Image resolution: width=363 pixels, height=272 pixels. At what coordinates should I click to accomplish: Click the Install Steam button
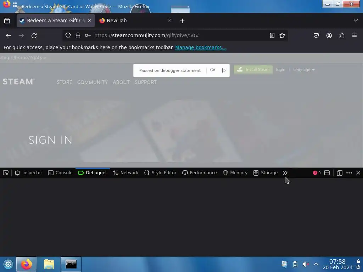point(253,69)
